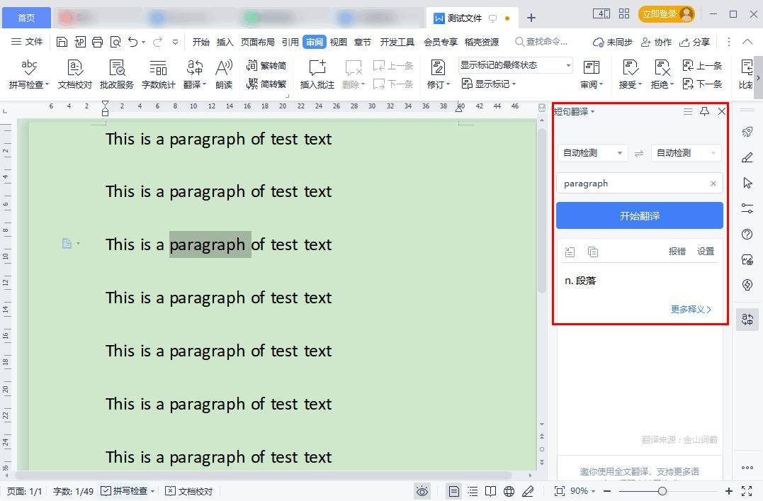Screen dimensions: 763x501
Task: Toggle eye-protection mode in status bar
Action: click(x=422, y=491)
